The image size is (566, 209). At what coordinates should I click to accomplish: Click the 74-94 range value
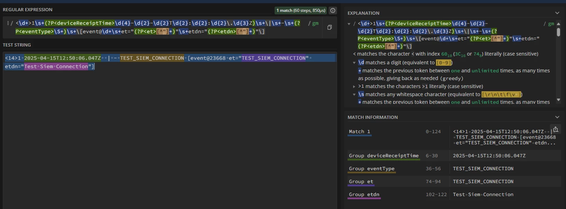point(433,182)
